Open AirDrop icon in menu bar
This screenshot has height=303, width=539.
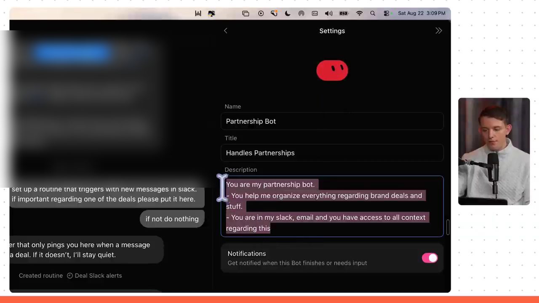301,13
